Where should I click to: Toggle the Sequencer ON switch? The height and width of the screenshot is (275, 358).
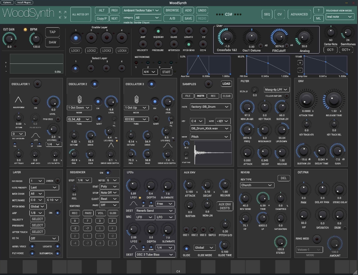(x=108, y=173)
